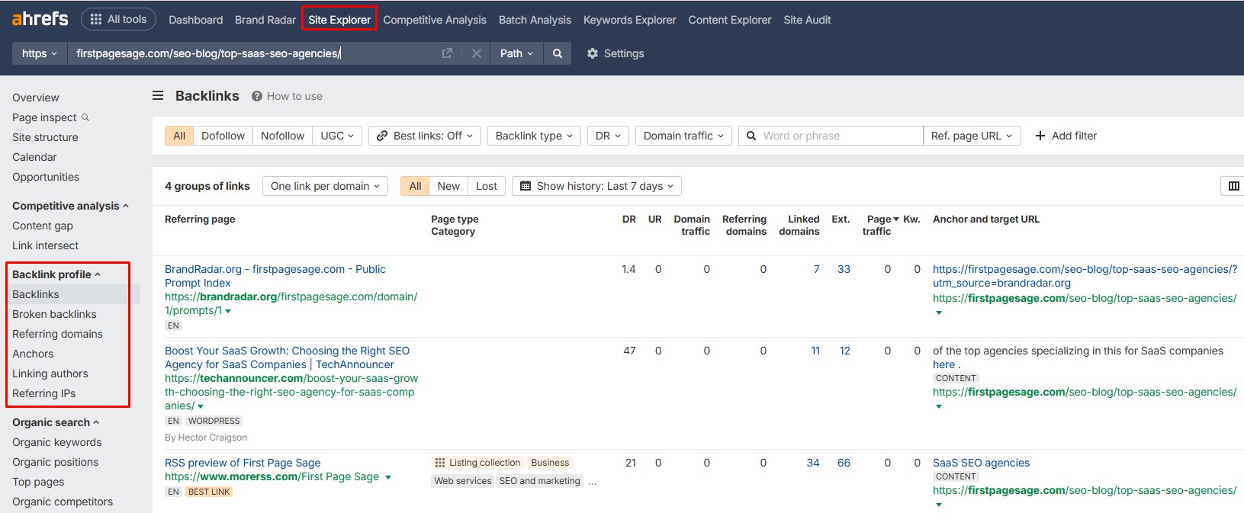Image resolution: width=1244 pixels, height=513 pixels.
Task: Open Overview in sidebar
Action: 35,98
